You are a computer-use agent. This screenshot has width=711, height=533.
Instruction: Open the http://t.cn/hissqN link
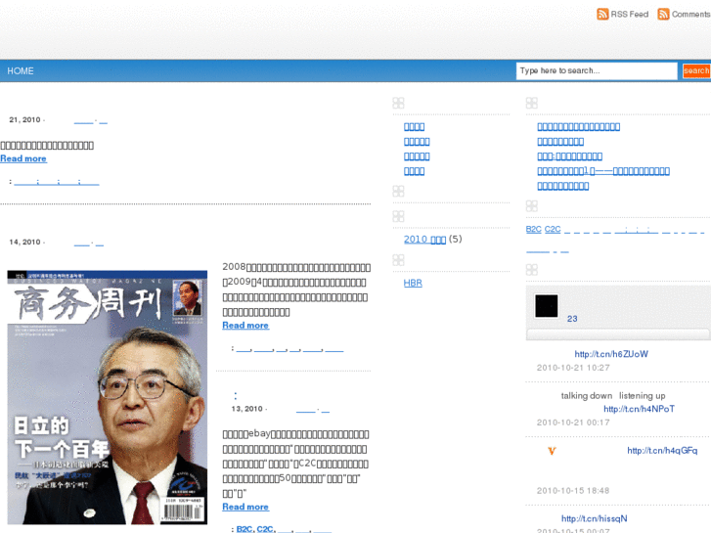[x=594, y=518]
